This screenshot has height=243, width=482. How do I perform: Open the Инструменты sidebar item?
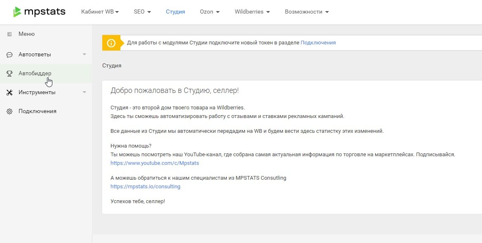46,93
